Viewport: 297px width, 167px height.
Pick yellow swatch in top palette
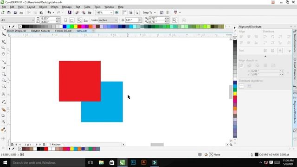pyautogui.click(x=76, y=26)
